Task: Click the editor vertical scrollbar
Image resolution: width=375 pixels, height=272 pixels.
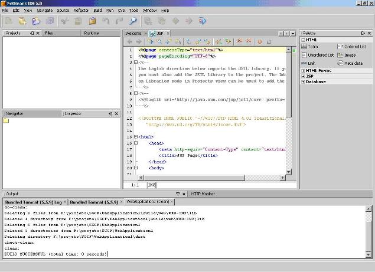Action: point(289,83)
